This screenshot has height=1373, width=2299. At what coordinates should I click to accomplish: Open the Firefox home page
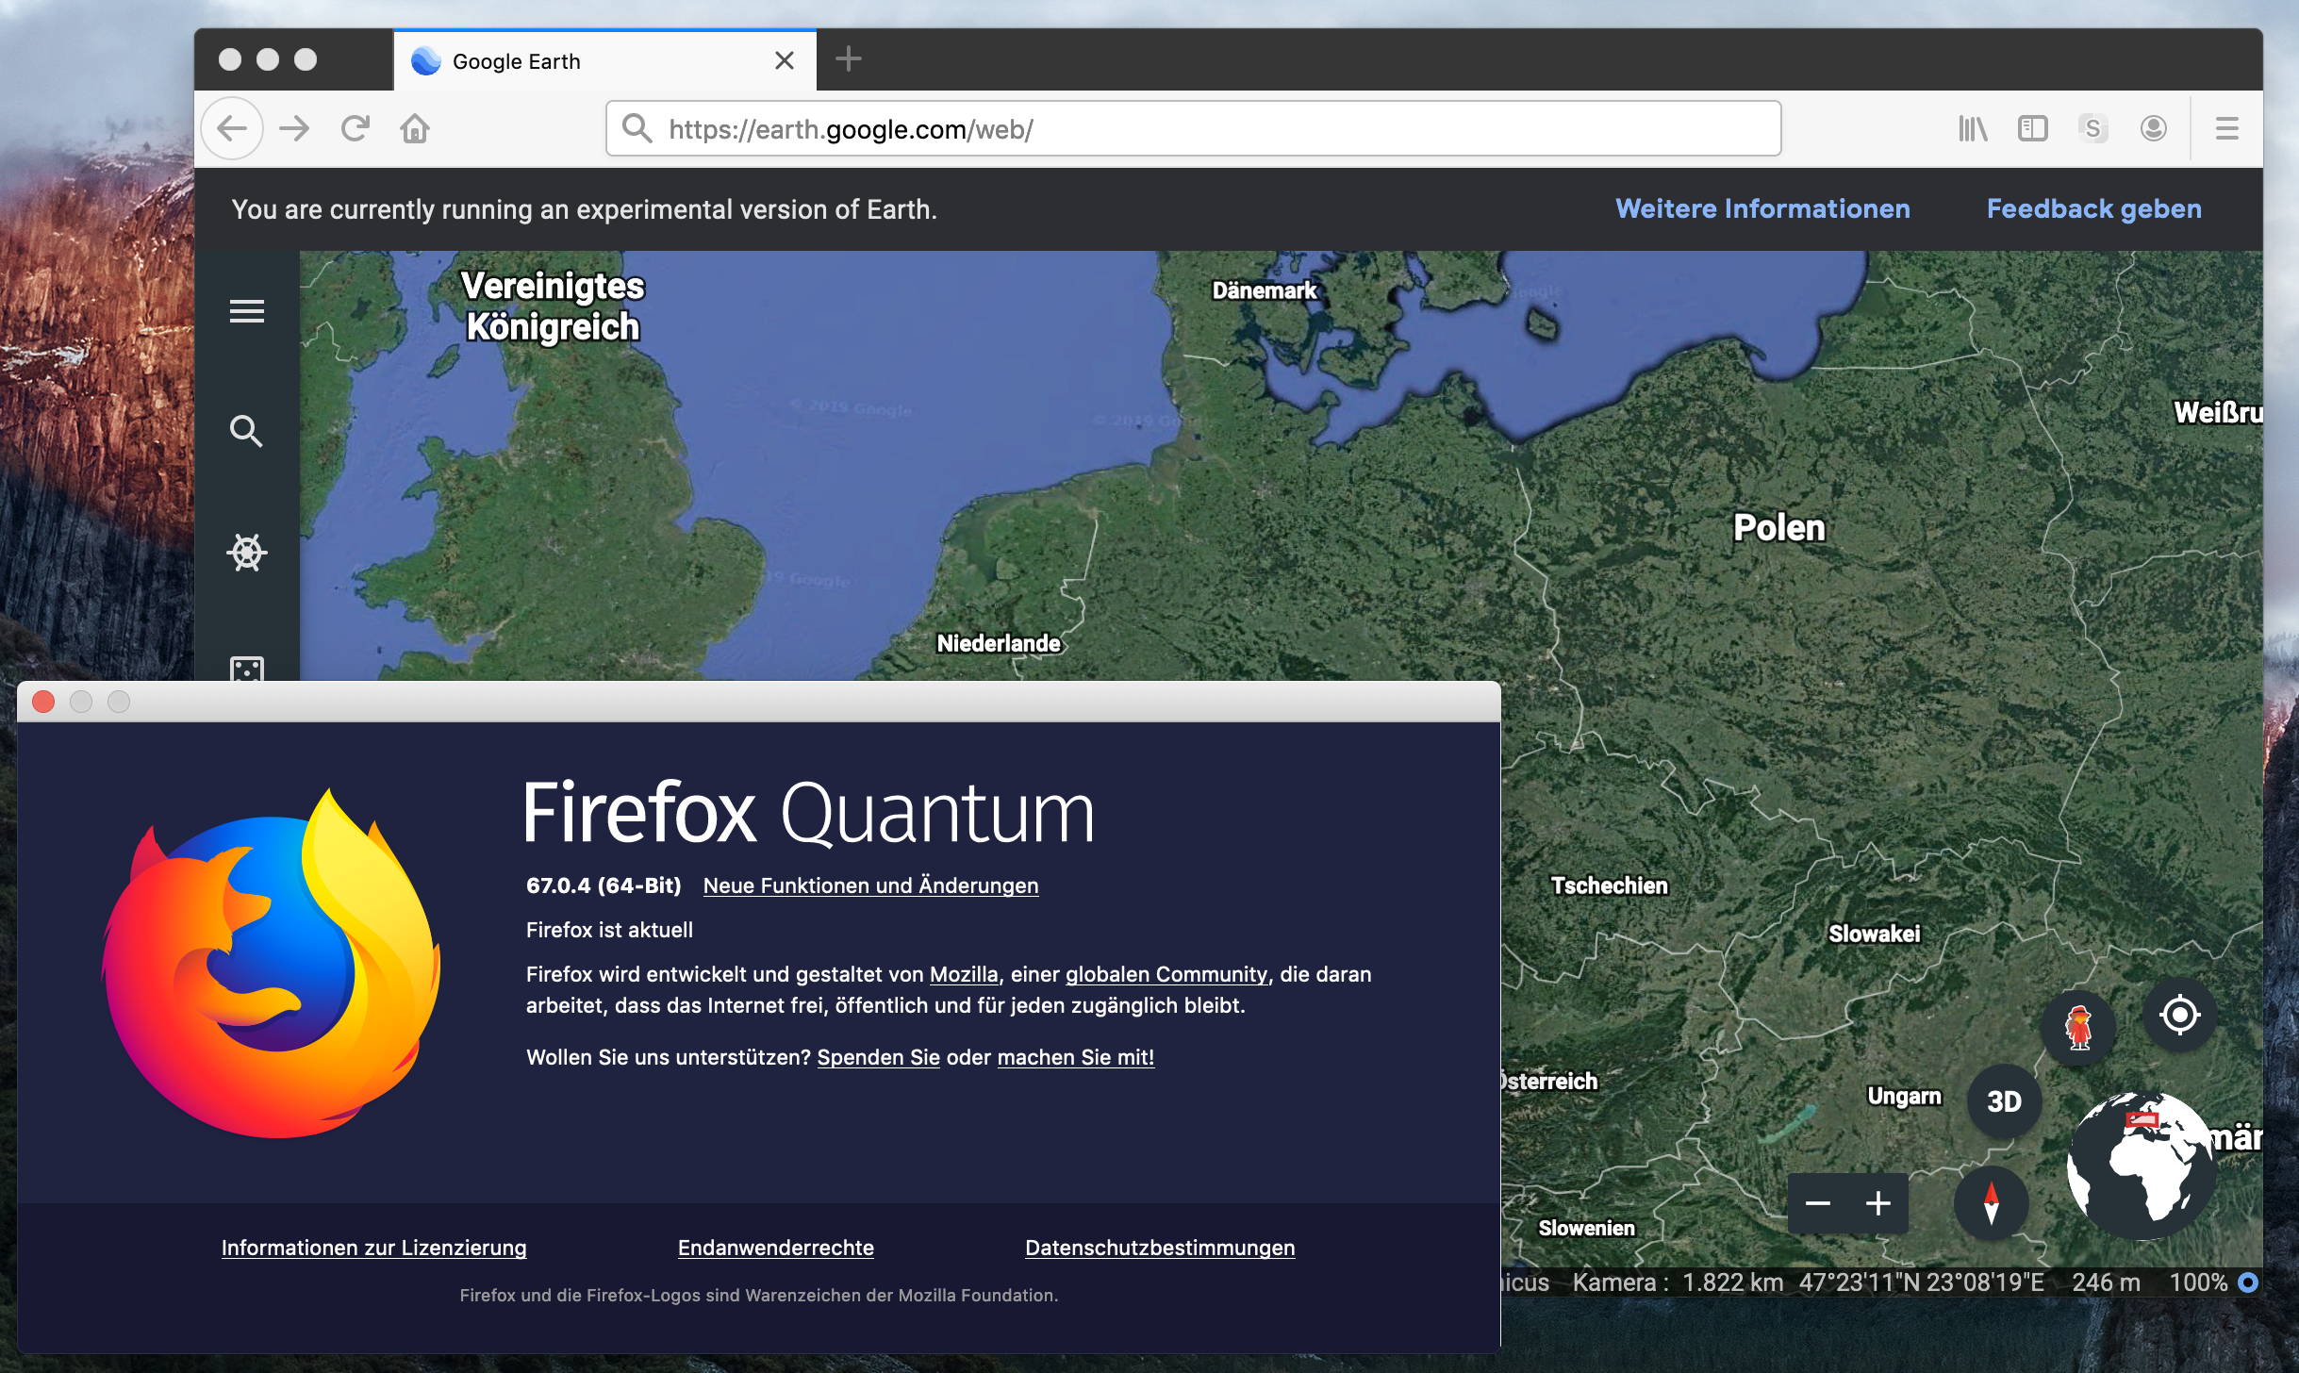tap(415, 128)
